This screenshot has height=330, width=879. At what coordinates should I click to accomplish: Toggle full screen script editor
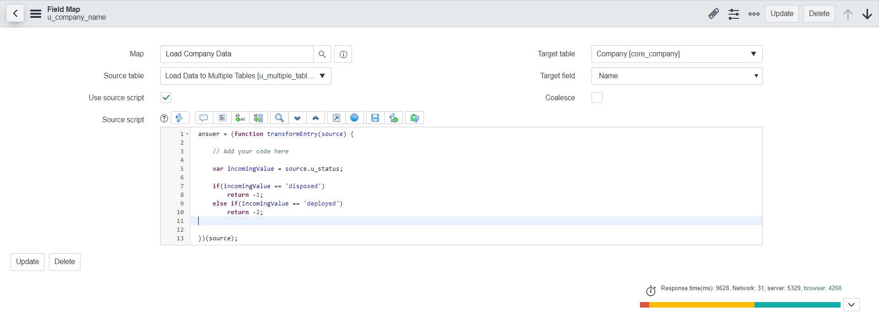click(336, 118)
